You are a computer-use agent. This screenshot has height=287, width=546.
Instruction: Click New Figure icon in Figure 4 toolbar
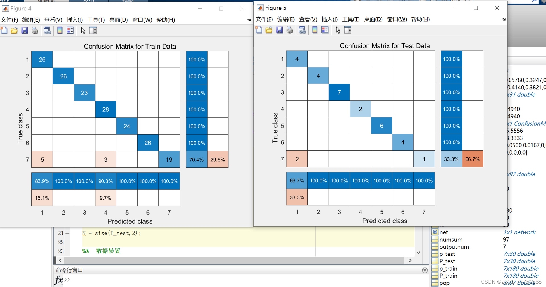click(4, 30)
